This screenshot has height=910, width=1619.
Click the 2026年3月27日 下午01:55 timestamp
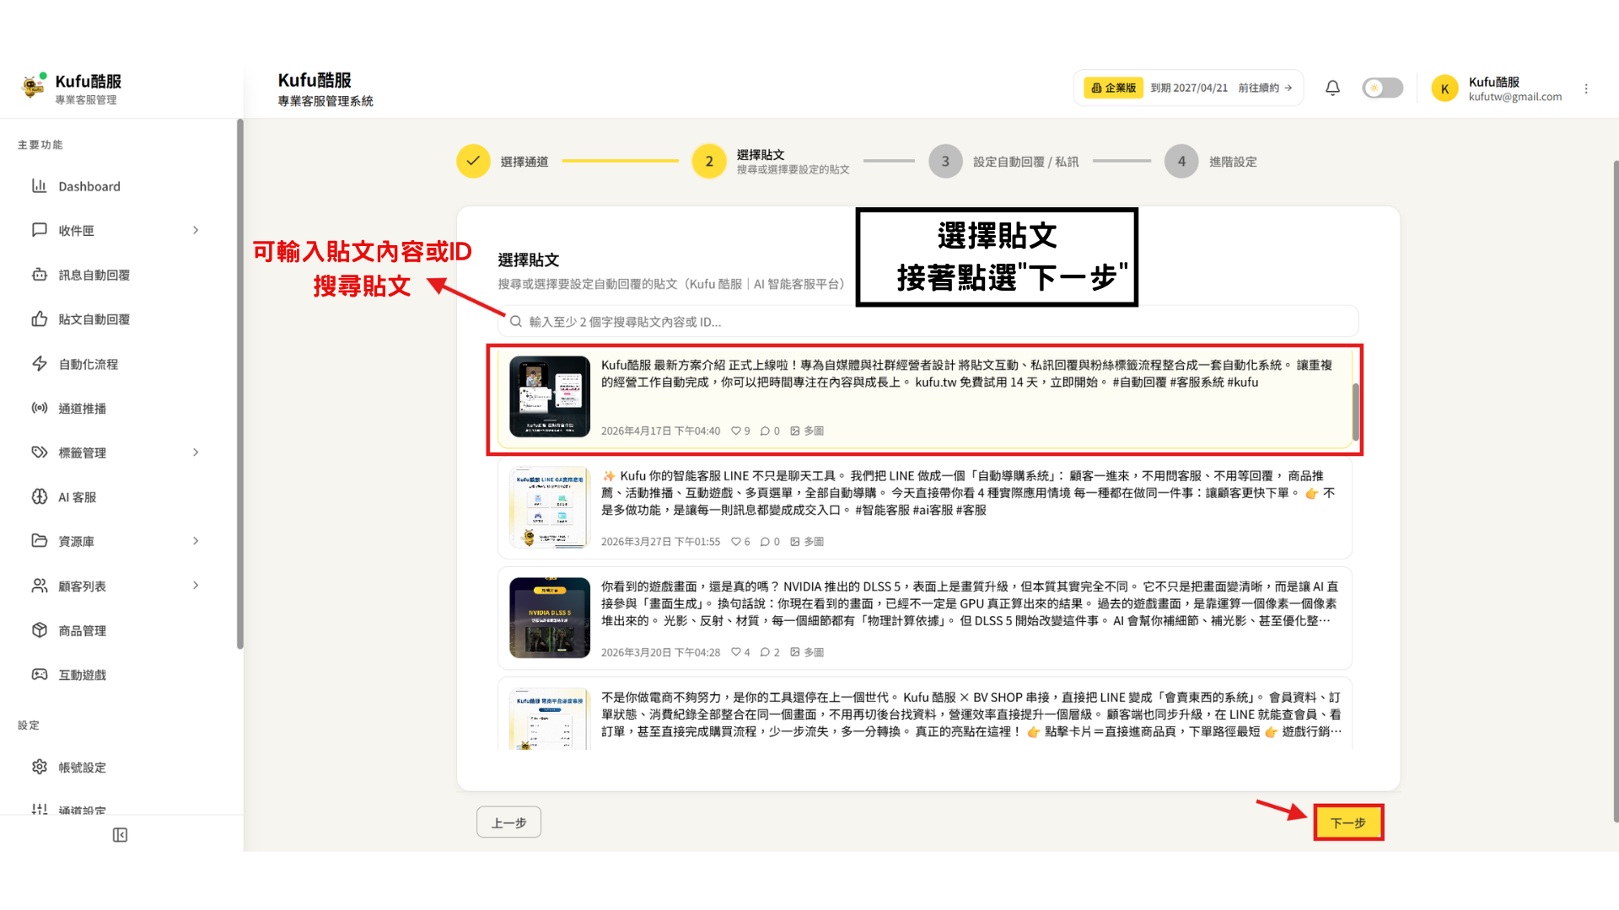(660, 542)
